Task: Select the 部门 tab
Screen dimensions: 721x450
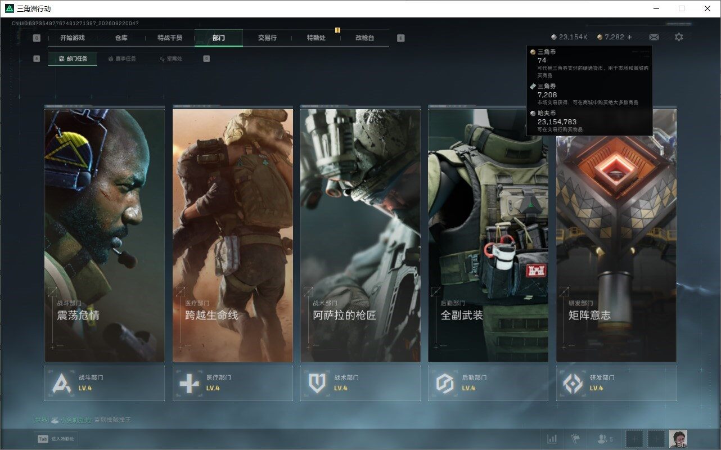Action: pos(219,38)
